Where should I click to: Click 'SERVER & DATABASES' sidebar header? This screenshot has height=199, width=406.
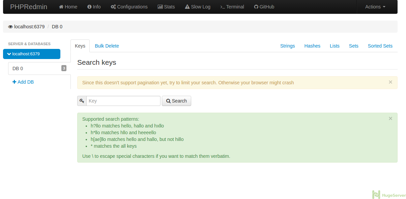point(29,44)
